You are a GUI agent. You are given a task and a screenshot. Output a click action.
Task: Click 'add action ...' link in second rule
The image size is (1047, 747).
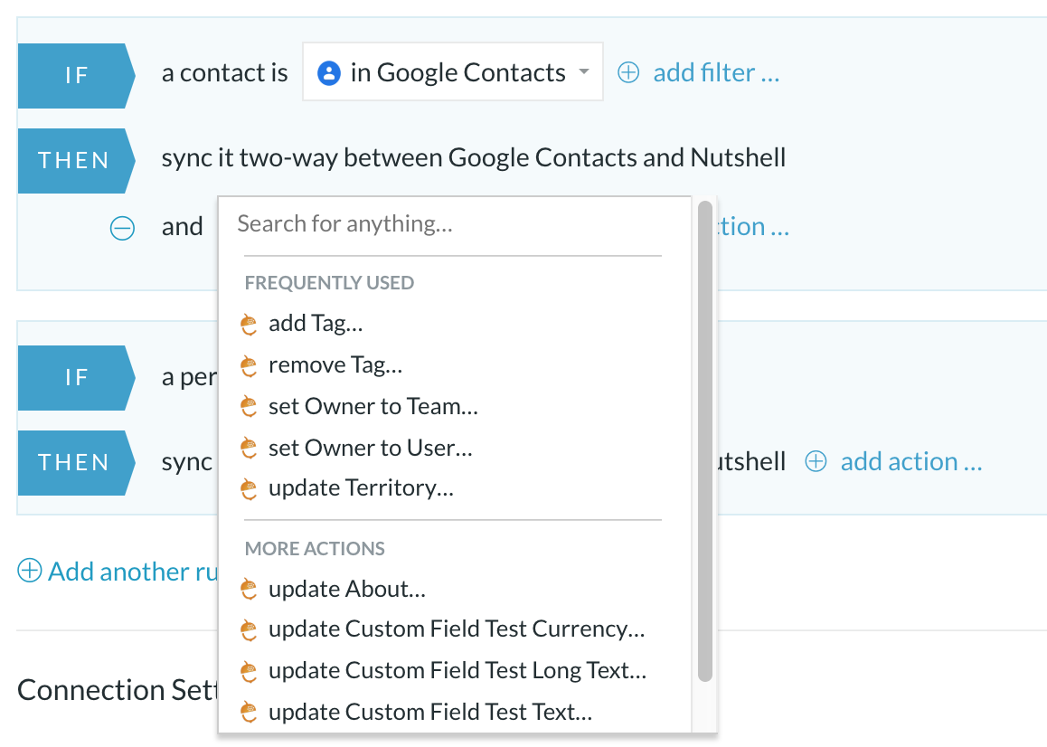tap(910, 462)
